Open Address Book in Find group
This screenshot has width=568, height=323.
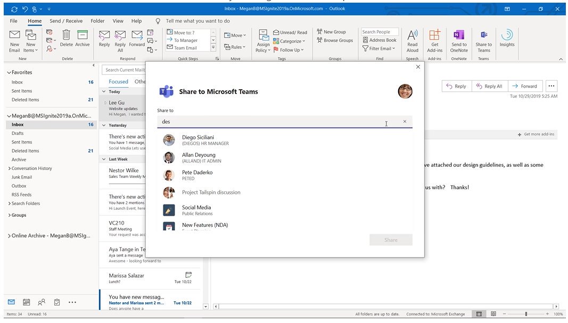click(379, 40)
